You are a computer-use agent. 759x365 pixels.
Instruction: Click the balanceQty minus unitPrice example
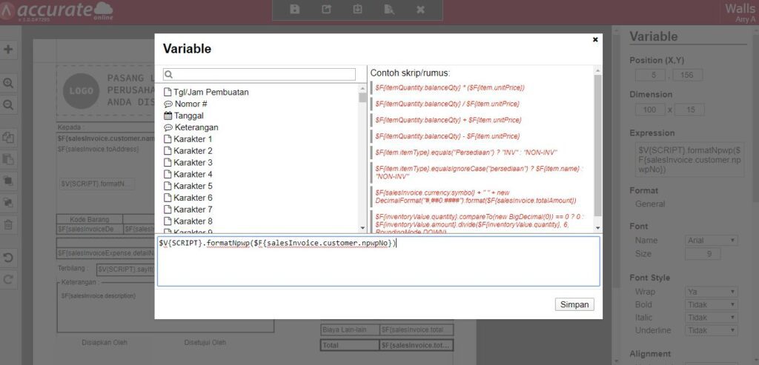point(447,136)
